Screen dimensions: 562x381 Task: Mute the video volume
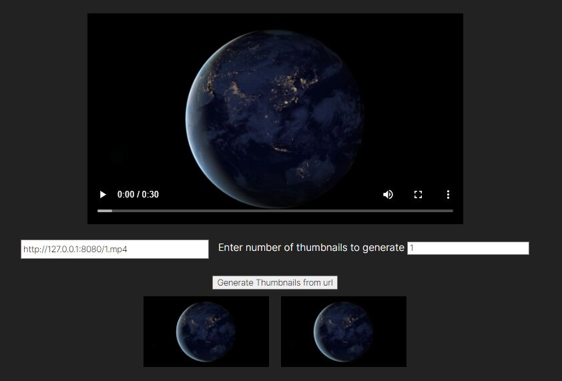pos(388,194)
